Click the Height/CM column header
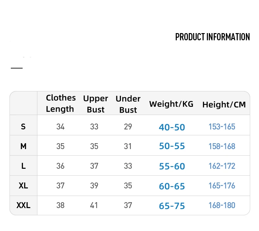The image size is (259, 231). tap(224, 105)
